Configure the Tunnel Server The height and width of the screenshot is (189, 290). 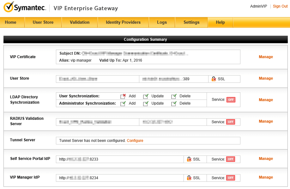tap(135, 141)
